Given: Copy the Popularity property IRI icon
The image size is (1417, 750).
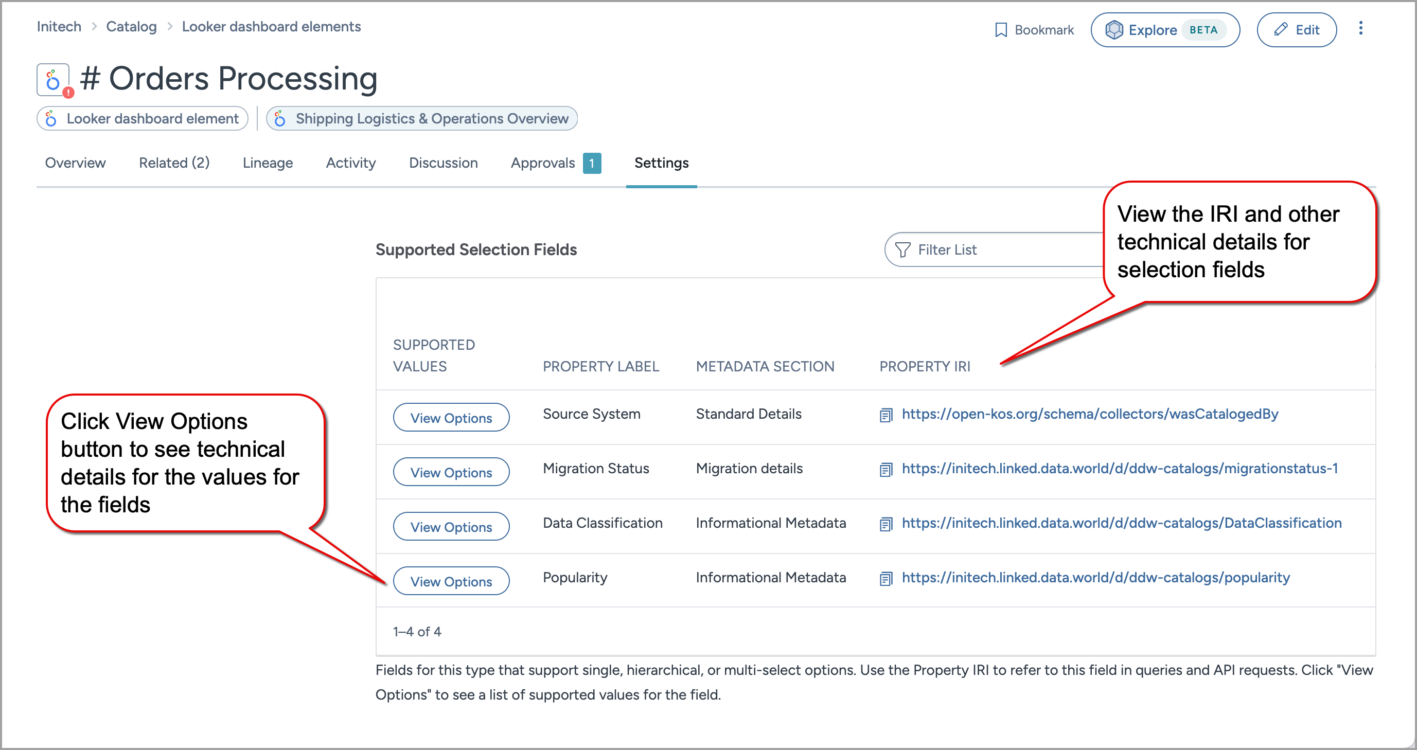Looking at the screenshot, I should click(885, 578).
